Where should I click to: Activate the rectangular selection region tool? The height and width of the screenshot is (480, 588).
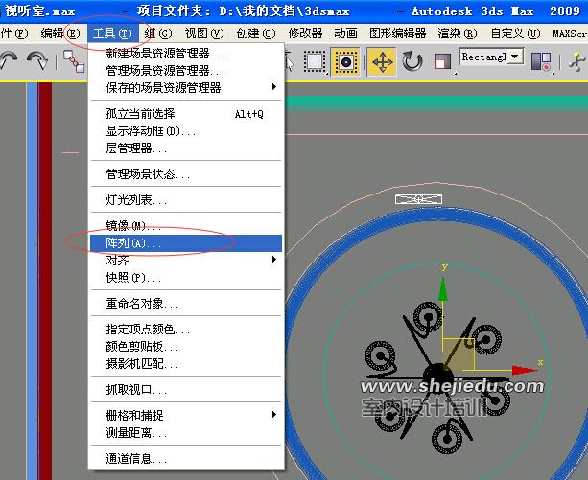pos(315,61)
